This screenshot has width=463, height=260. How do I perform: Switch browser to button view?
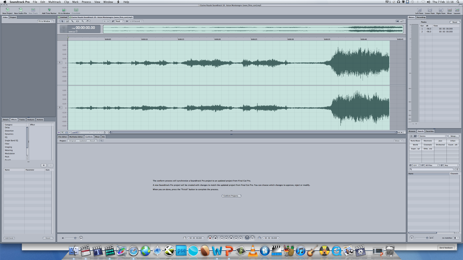pyautogui.click(x=415, y=136)
